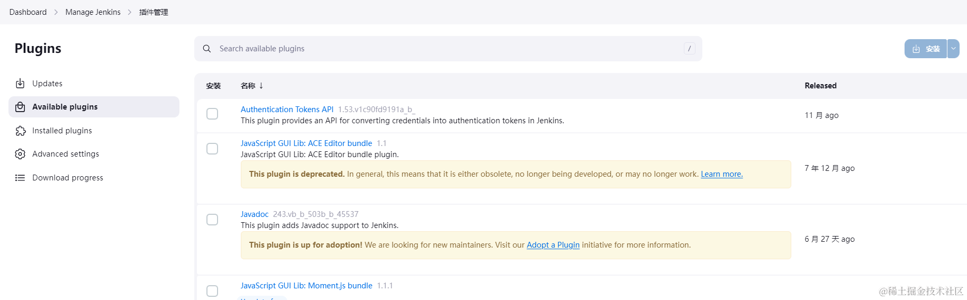
Task: Click the Moment.js version 1.1.1 text
Action: click(385, 286)
